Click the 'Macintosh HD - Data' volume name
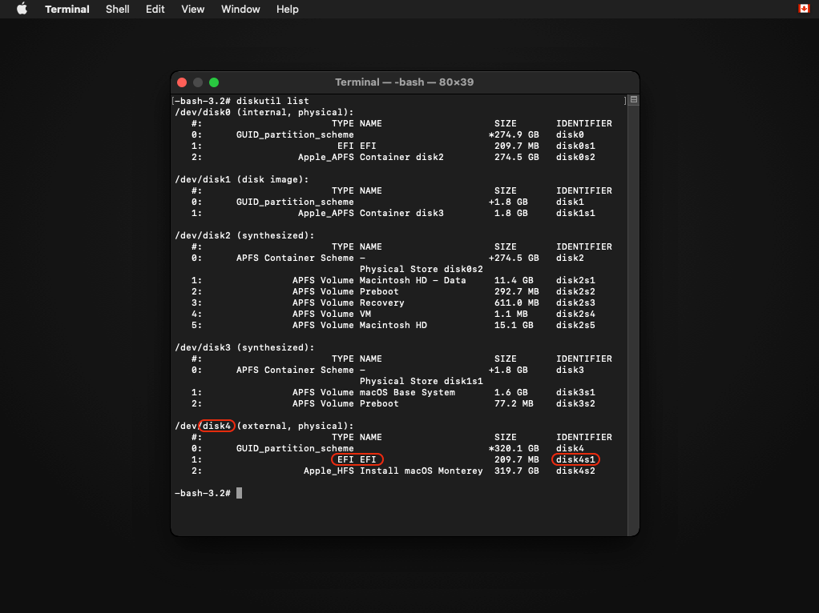 click(x=413, y=280)
